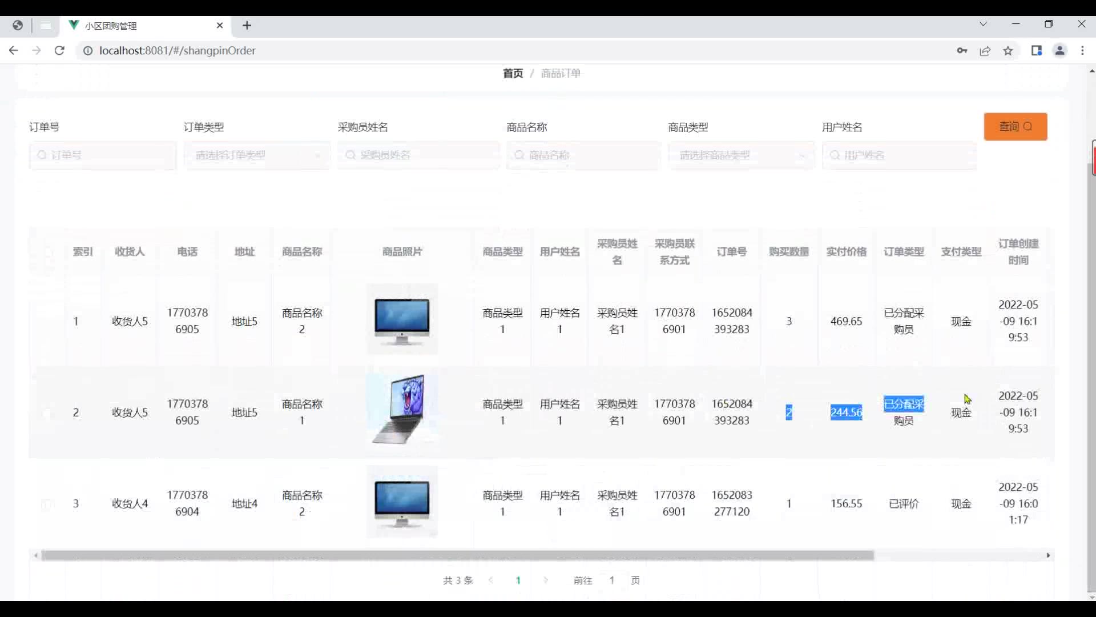Open a new browser tab
The image size is (1096, 617).
pyautogui.click(x=247, y=25)
